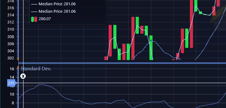Click the 8 label on Standard Dev. axis
This screenshot has width=226, height=108.
(13, 103)
